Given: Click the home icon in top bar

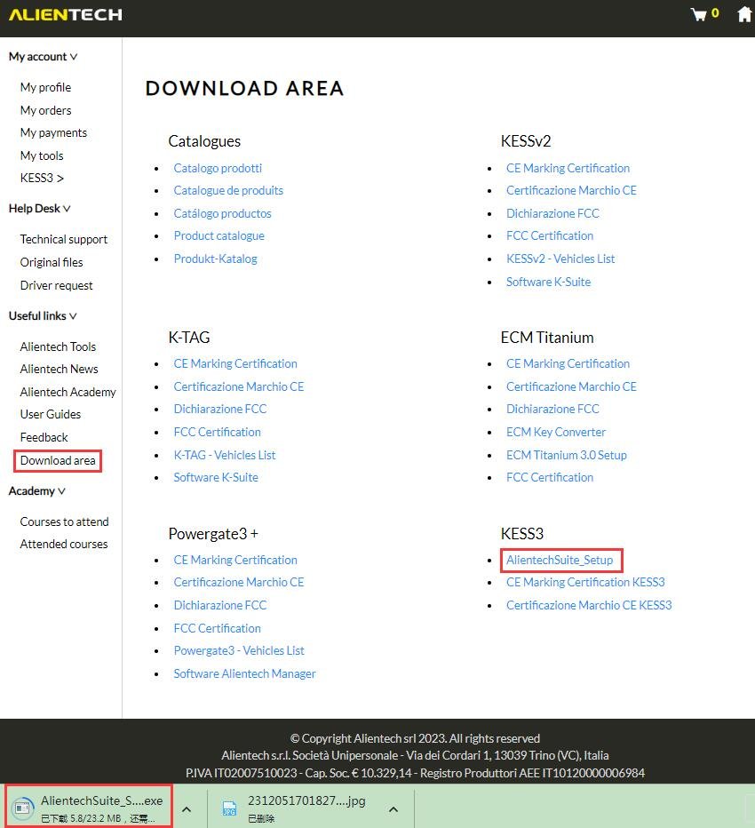Looking at the screenshot, I should (744, 13).
